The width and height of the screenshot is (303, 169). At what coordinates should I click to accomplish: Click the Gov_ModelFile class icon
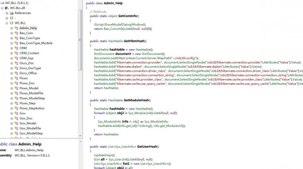pos(16,128)
